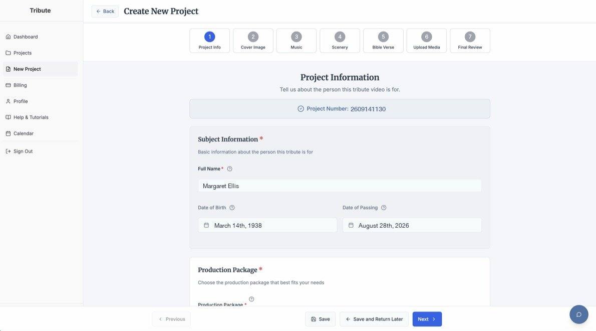Viewport: 596px width, 331px height.
Task: Open the Date of Birth picker
Action: (267, 225)
